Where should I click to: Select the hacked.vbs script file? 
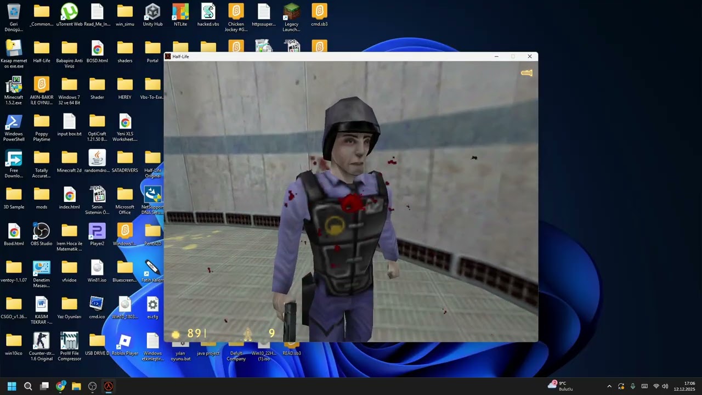click(x=208, y=15)
